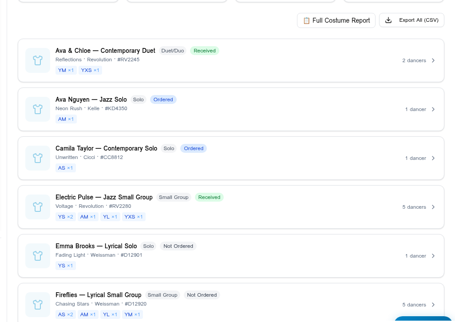Click AM ×1 size chip on Fireflies
455x322 pixels.
pos(88,314)
